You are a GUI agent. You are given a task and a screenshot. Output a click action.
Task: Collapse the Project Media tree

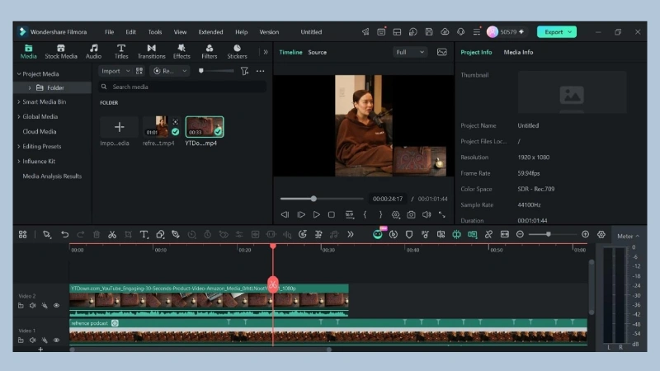coord(19,73)
